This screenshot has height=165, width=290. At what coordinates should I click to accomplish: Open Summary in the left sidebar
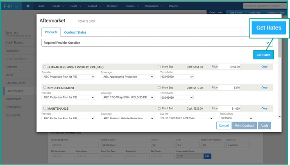[12, 32]
